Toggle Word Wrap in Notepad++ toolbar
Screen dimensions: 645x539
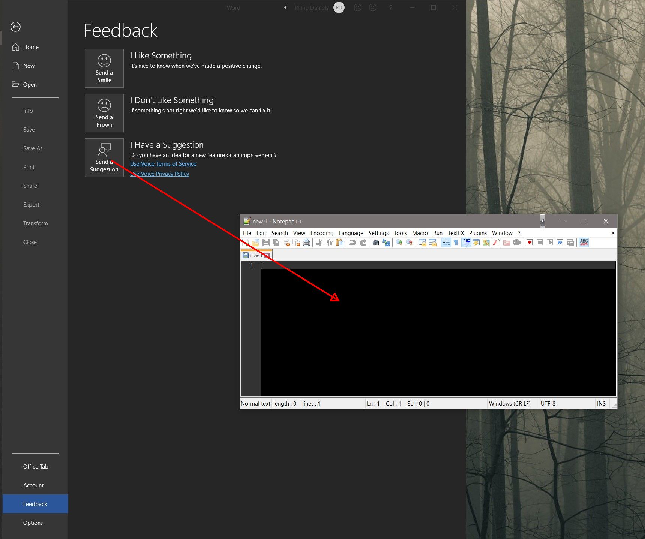[446, 243]
